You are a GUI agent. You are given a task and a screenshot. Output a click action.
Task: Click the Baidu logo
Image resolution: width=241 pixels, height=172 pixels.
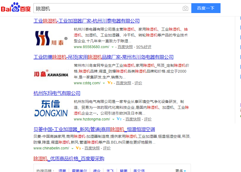click(x=16, y=8)
